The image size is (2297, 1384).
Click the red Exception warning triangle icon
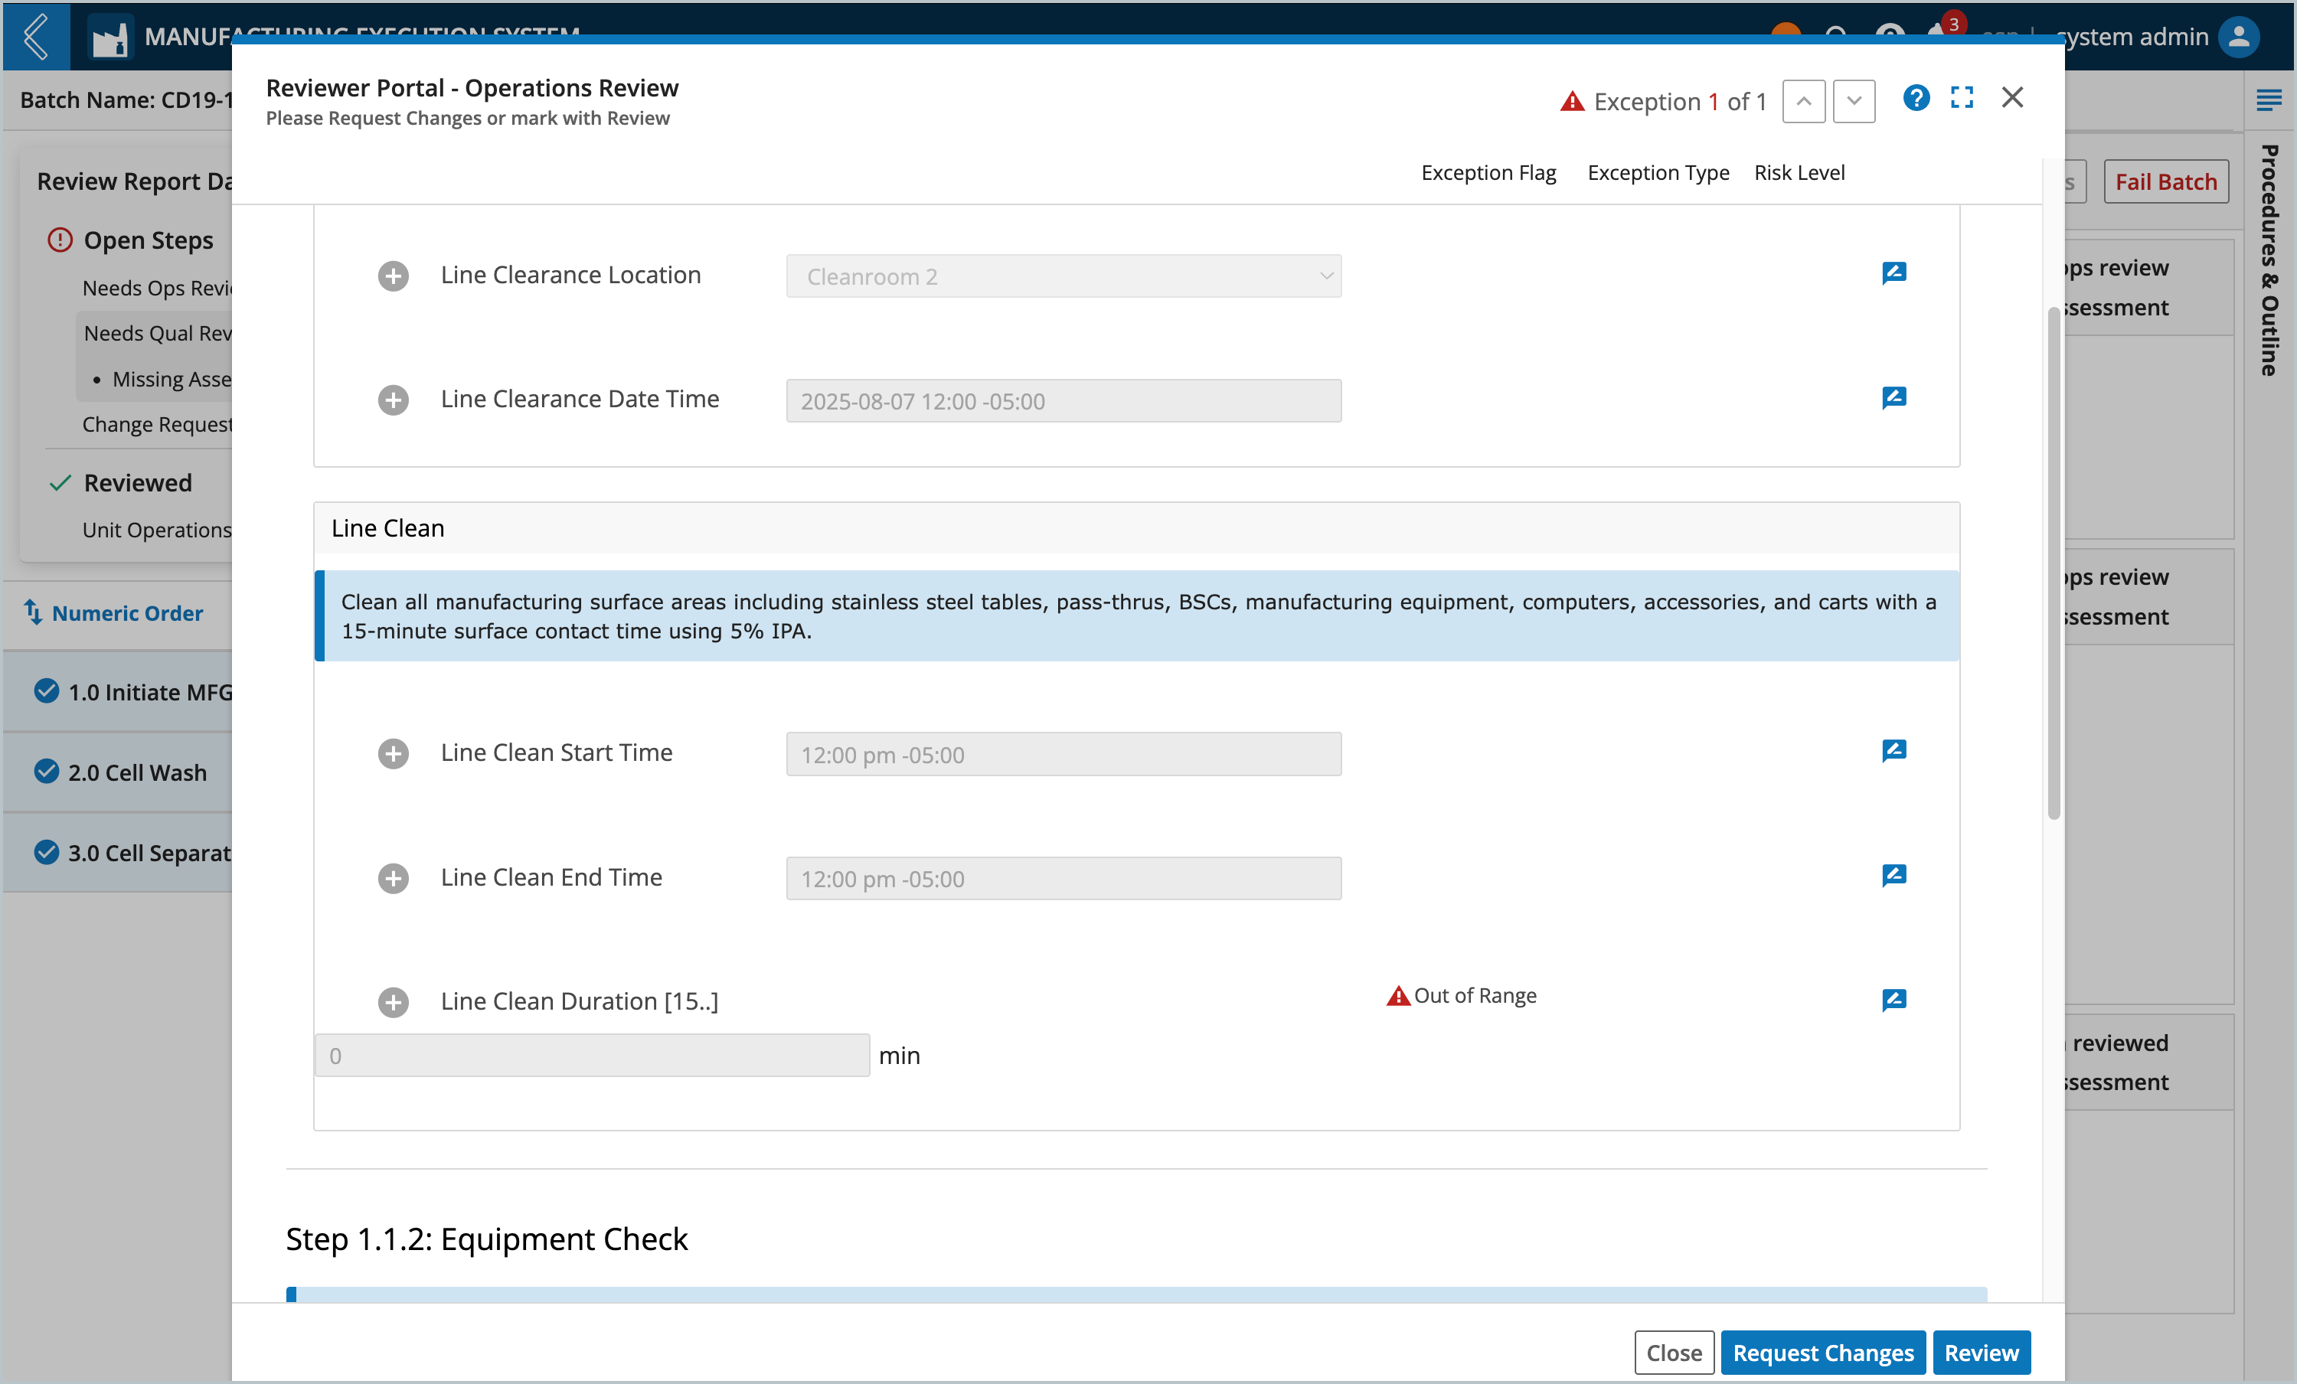[1573, 100]
